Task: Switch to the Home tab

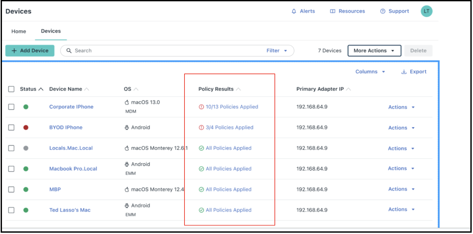Action: coord(19,31)
